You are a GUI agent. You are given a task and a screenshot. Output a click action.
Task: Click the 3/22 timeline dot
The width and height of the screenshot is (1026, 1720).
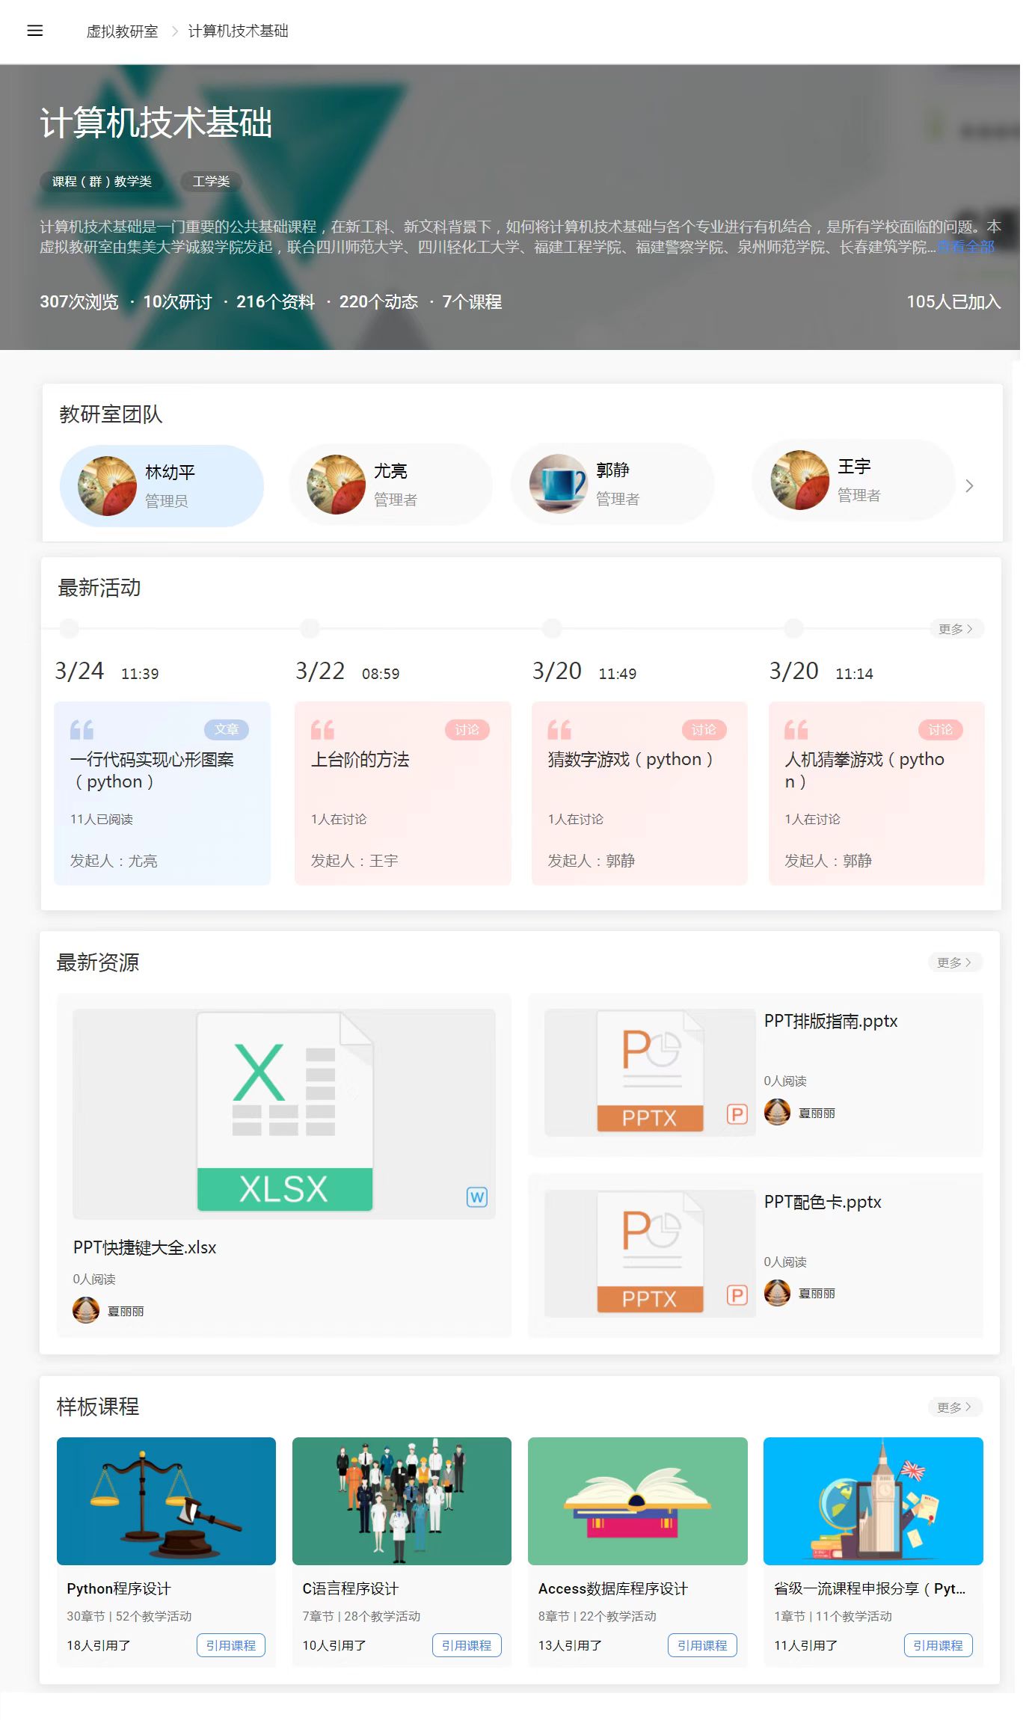pos(310,628)
